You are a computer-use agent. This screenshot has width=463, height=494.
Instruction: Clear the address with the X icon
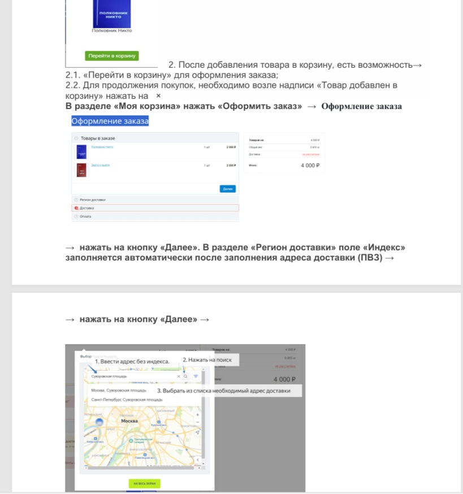pos(178,376)
